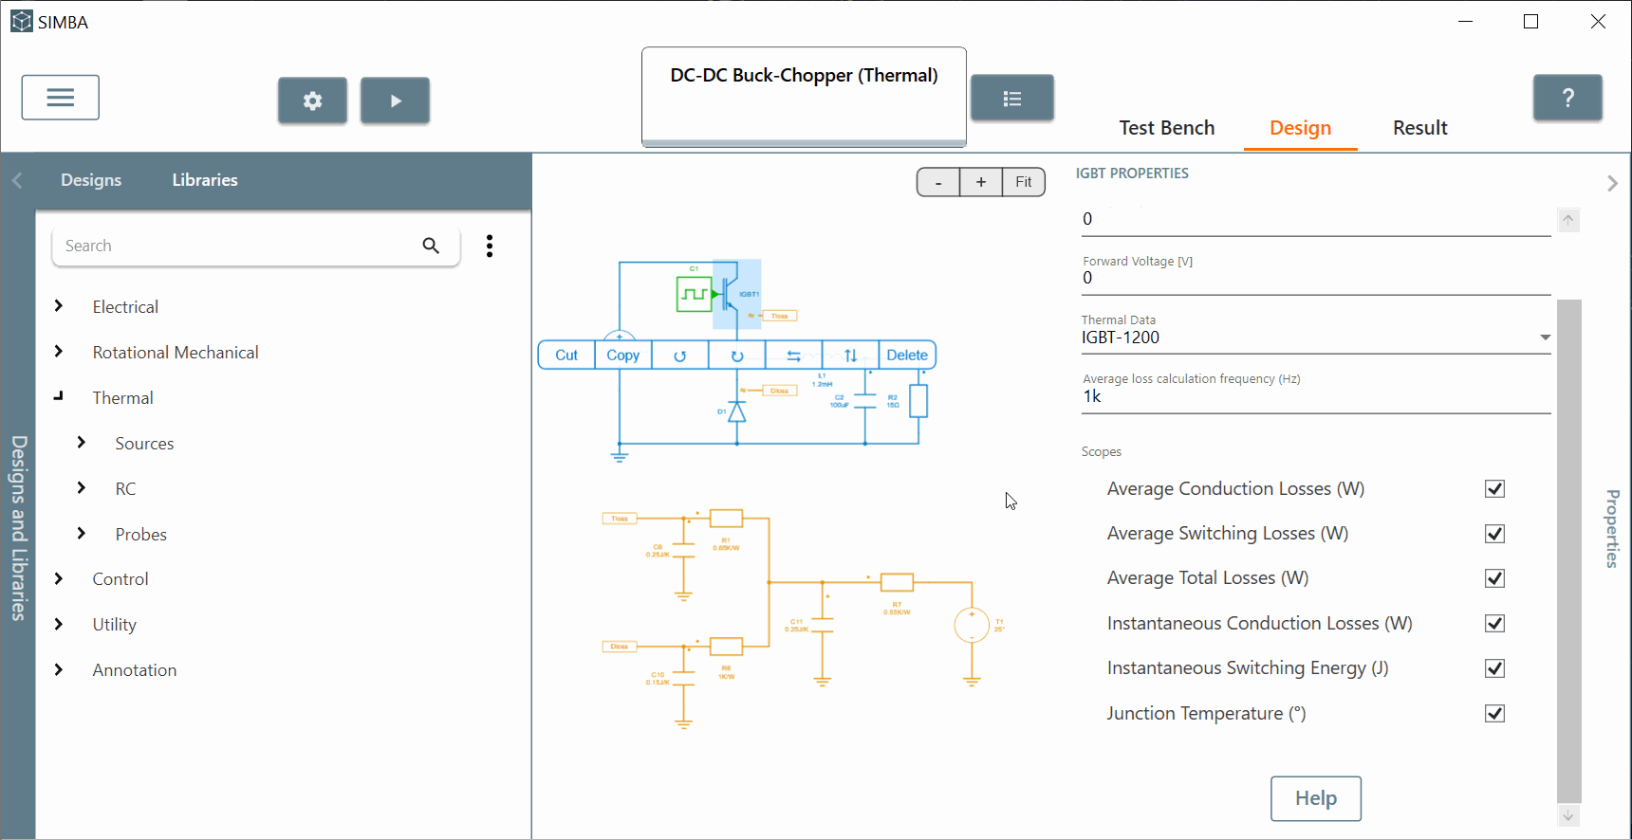The height and width of the screenshot is (840, 1632).
Task: Open the hamburger main menu
Action: tap(61, 98)
